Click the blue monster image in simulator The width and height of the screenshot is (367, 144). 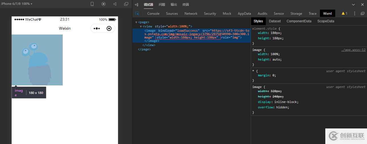tap(37, 60)
